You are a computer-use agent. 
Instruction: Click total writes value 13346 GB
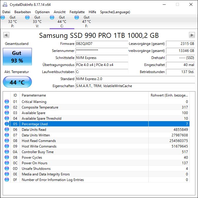click(181, 51)
